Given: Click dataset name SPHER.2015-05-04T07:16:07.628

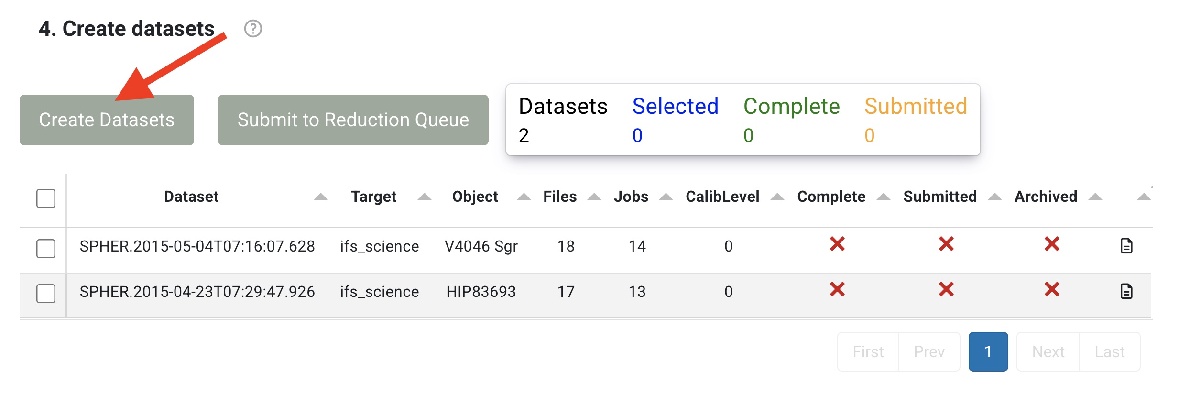Looking at the screenshot, I should (197, 246).
